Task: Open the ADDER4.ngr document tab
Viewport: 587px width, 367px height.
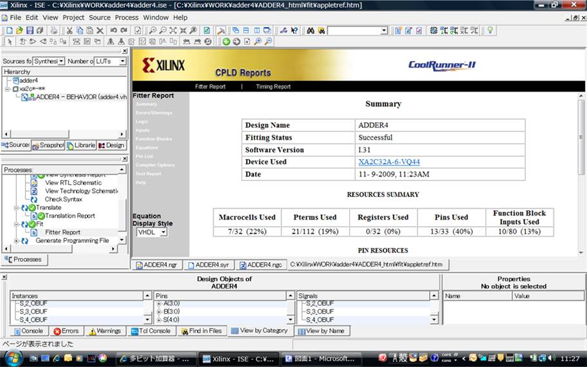Action: [x=157, y=265]
